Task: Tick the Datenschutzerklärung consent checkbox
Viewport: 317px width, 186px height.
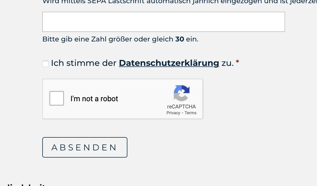Action: pos(45,64)
